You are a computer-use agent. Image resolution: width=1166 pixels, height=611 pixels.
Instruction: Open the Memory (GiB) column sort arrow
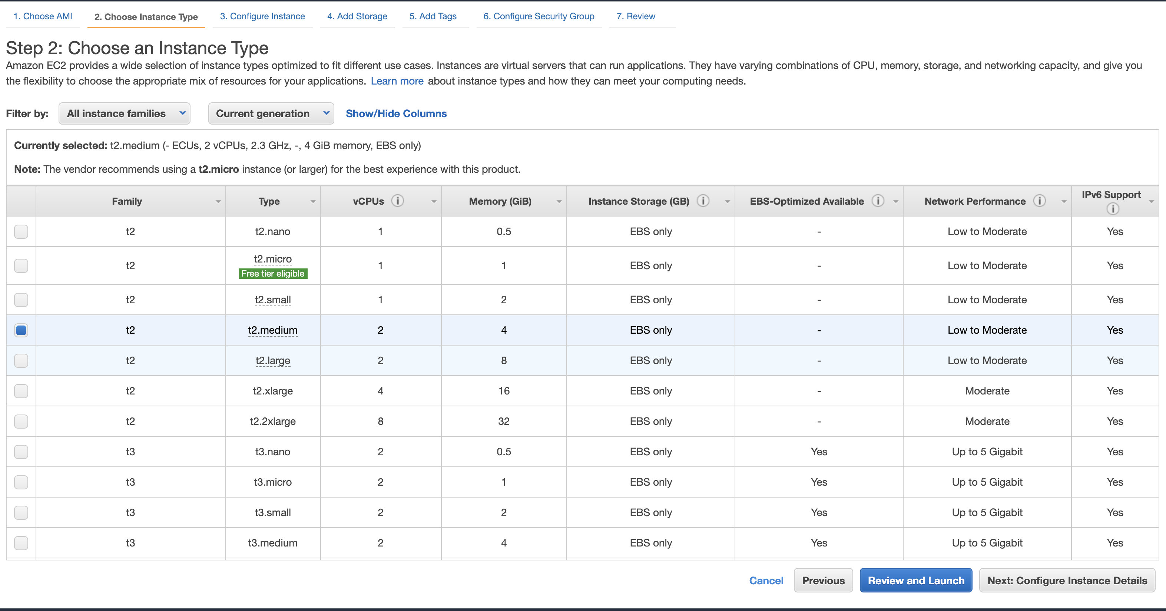(x=559, y=202)
